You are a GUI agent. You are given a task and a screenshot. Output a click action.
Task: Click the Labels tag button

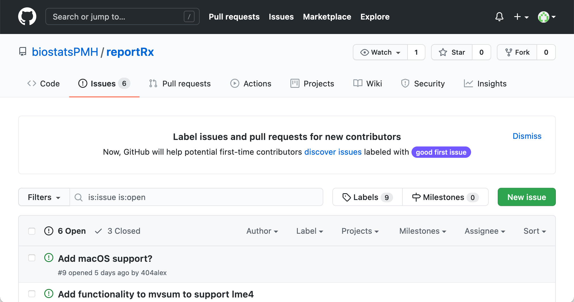(x=367, y=197)
